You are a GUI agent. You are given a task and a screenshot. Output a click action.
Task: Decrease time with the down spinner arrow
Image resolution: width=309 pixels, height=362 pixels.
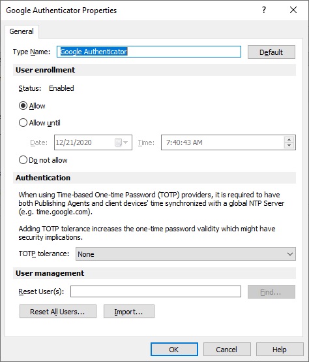289,146
